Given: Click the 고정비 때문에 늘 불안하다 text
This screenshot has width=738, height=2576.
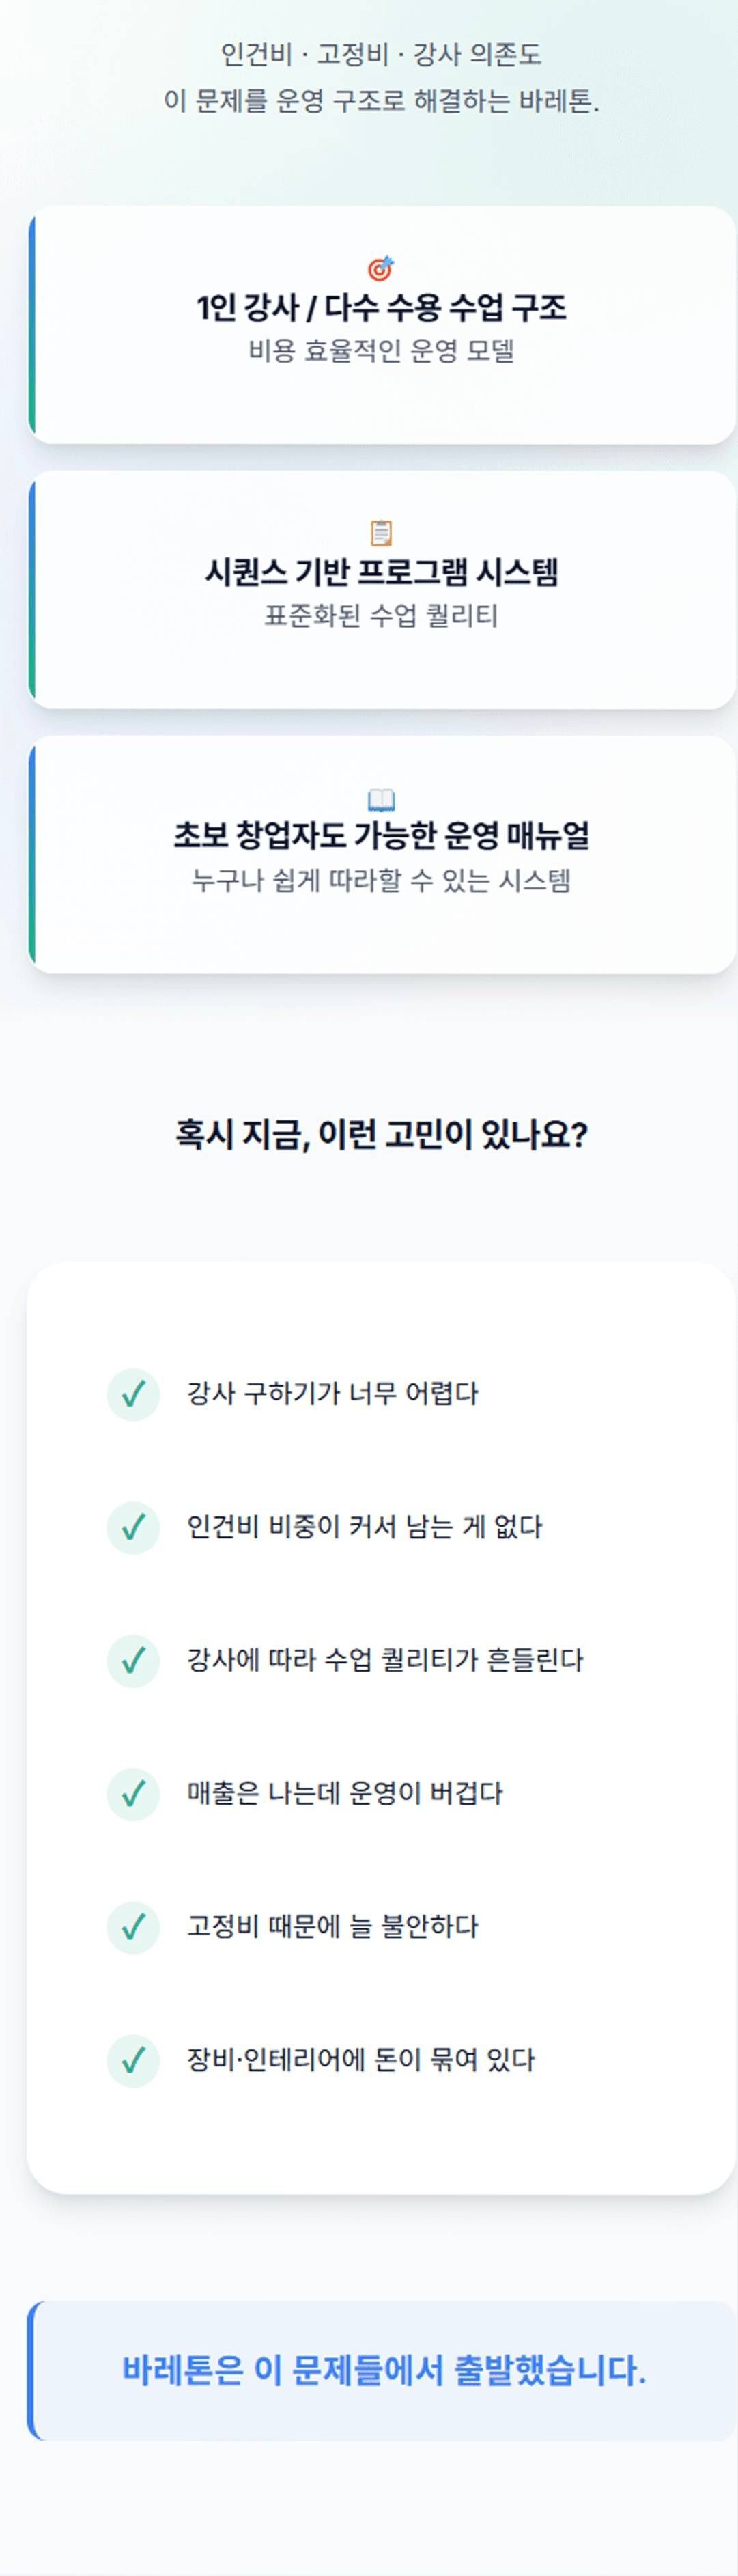Looking at the screenshot, I should [332, 1926].
